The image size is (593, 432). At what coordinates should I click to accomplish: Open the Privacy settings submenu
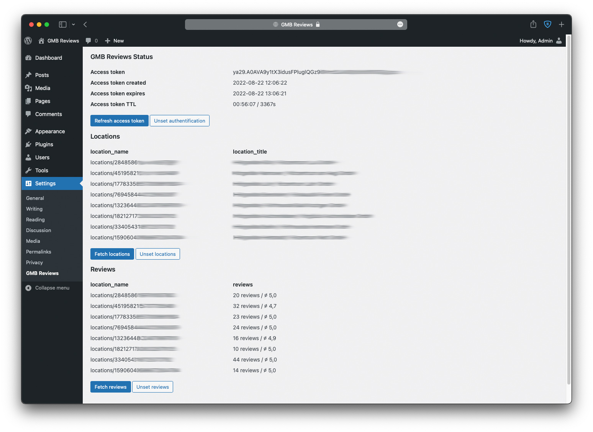(x=34, y=262)
